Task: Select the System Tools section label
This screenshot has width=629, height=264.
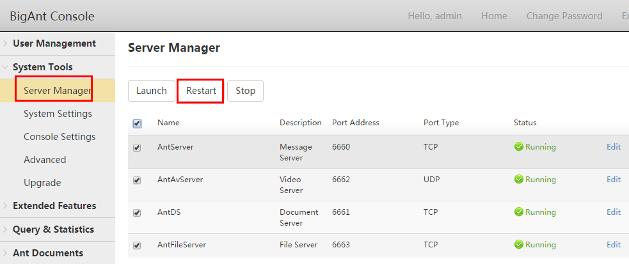Action: [43, 67]
